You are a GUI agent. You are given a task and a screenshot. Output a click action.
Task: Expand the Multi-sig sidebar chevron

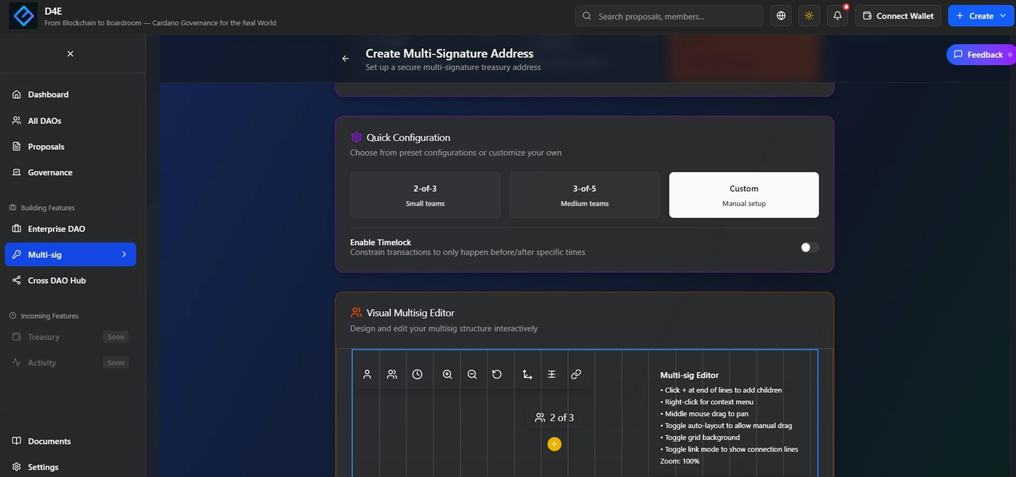click(124, 254)
